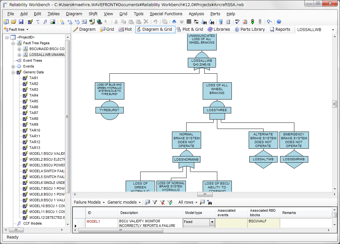Open a project with the folder icon
This screenshot has height=244, width=340.
pos(14,22)
